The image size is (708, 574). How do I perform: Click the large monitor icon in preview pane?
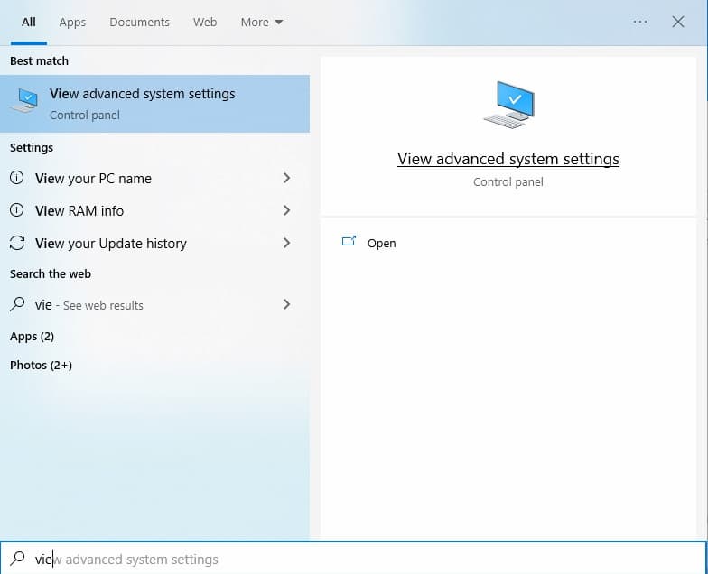(x=508, y=105)
